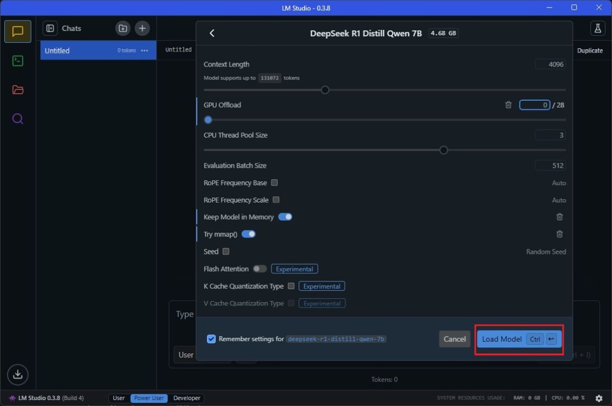Open the Discover model search
This screenshot has height=406, width=612.
pyautogui.click(x=17, y=119)
